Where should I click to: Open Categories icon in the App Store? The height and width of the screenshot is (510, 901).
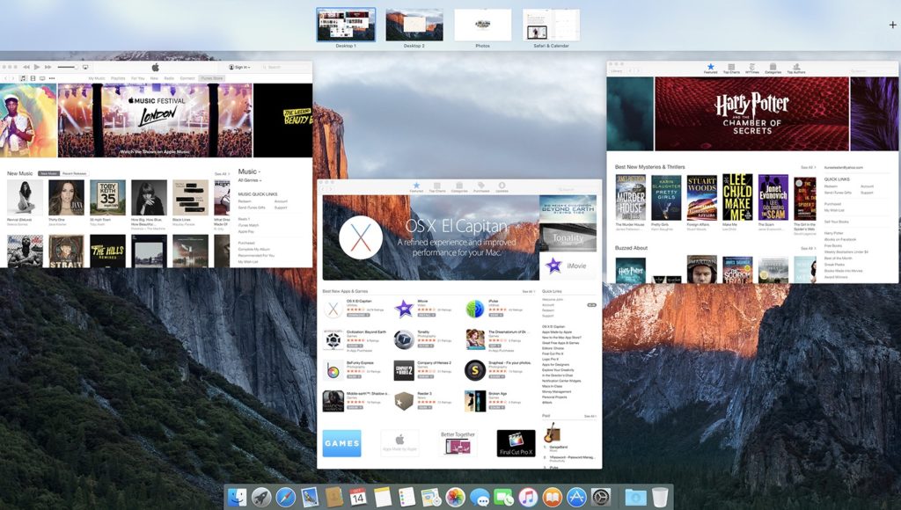pos(458,187)
